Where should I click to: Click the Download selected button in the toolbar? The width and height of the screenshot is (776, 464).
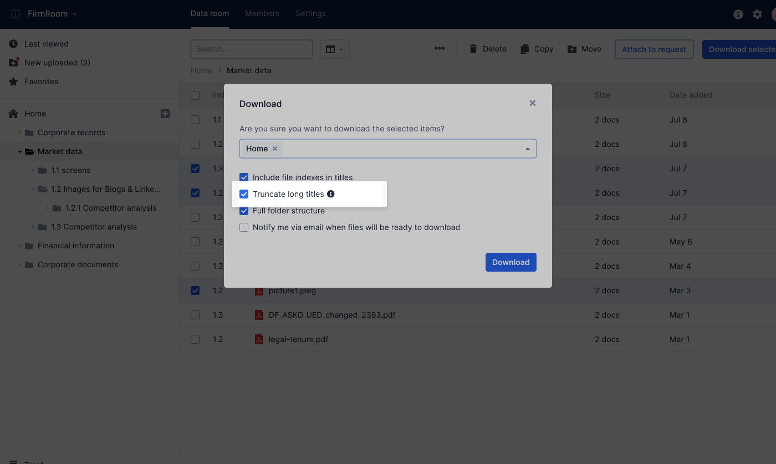click(739, 49)
